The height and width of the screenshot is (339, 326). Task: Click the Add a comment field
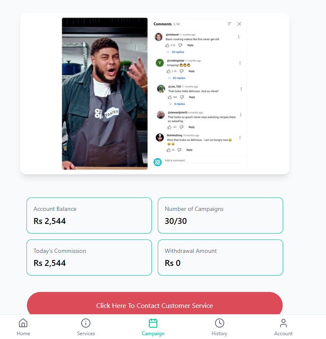[x=202, y=160]
